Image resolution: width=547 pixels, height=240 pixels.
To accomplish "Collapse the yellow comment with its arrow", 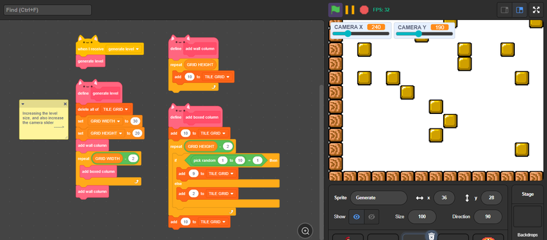I will (x=22, y=104).
